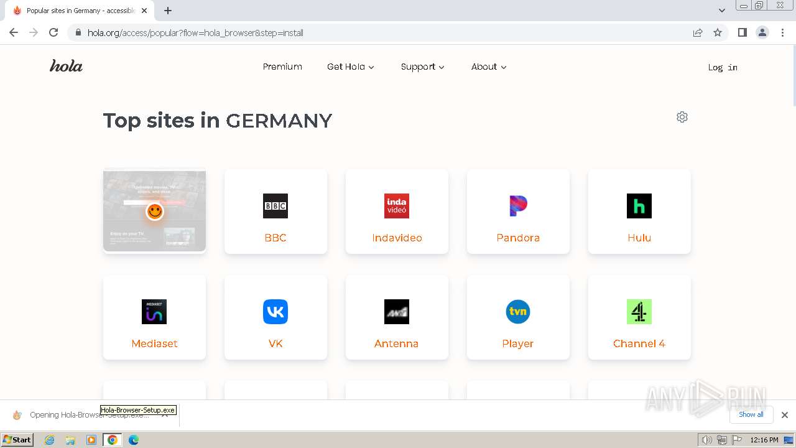Switch to Chrome in taskbar
Screen dimensions: 796x448
pyautogui.click(x=113, y=440)
